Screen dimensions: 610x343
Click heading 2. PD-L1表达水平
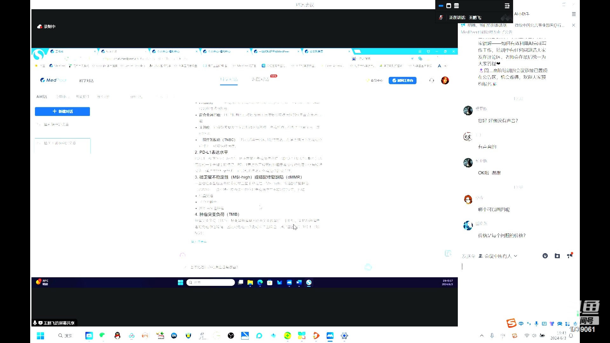(x=211, y=152)
